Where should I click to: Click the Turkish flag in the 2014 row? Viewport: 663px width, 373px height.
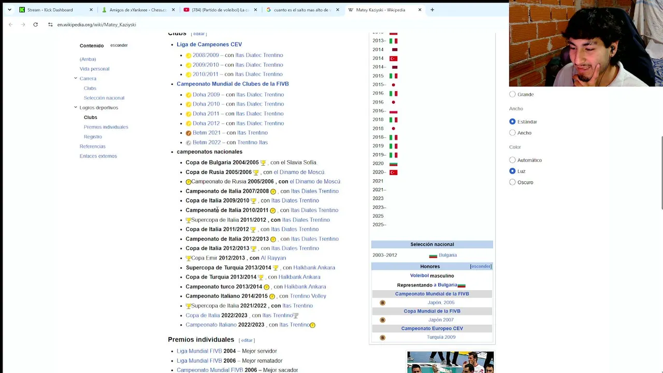(393, 59)
